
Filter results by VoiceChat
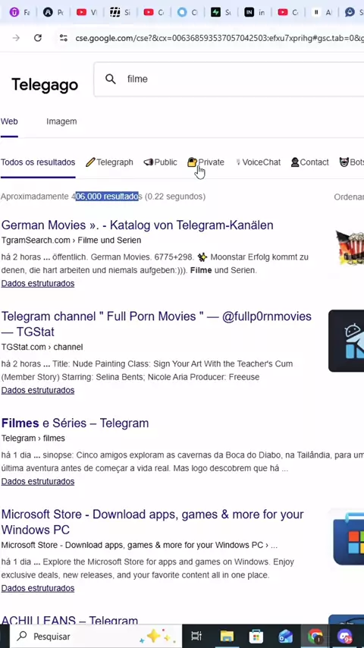(259, 162)
